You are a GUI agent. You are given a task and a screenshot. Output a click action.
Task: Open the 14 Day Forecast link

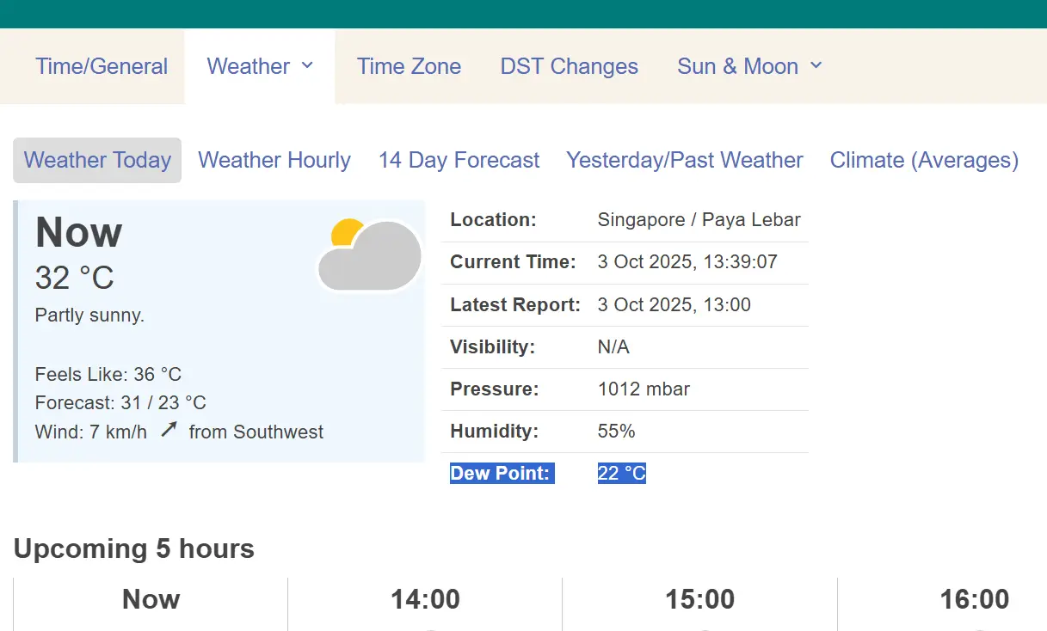(459, 160)
